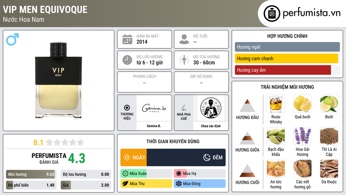Click the calendar icon beside Năm ra mắt
Image resolution: width=346 pixels, height=195 pixels.
pos(127,39)
